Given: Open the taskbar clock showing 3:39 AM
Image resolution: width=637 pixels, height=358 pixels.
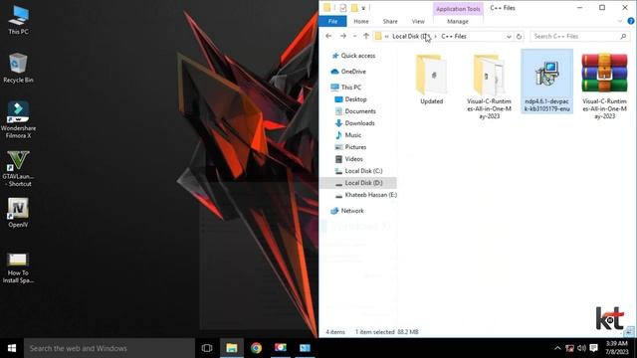Looking at the screenshot, I should pyautogui.click(x=617, y=348).
